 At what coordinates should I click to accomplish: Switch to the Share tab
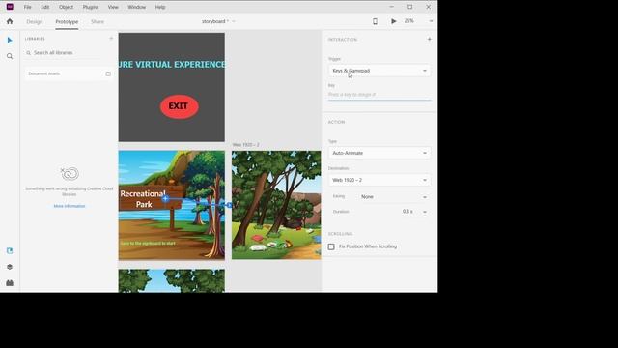click(98, 21)
